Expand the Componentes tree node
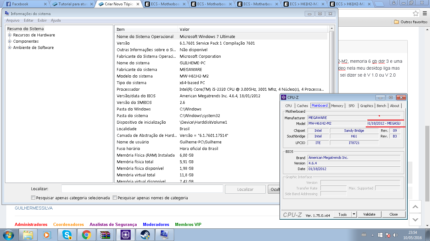Image resolution: width=430 pixels, height=241 pixels. 10,41
